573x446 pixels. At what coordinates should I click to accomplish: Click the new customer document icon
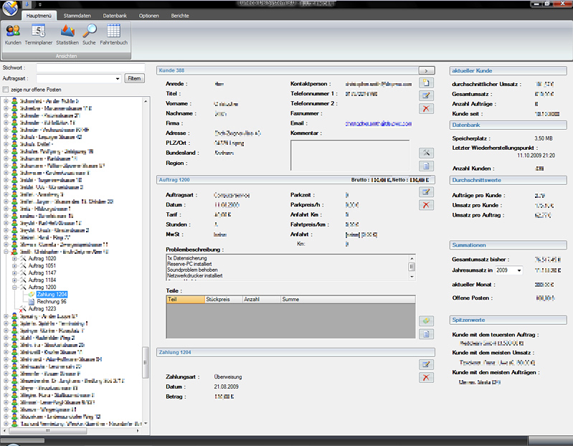pos(426,82)
